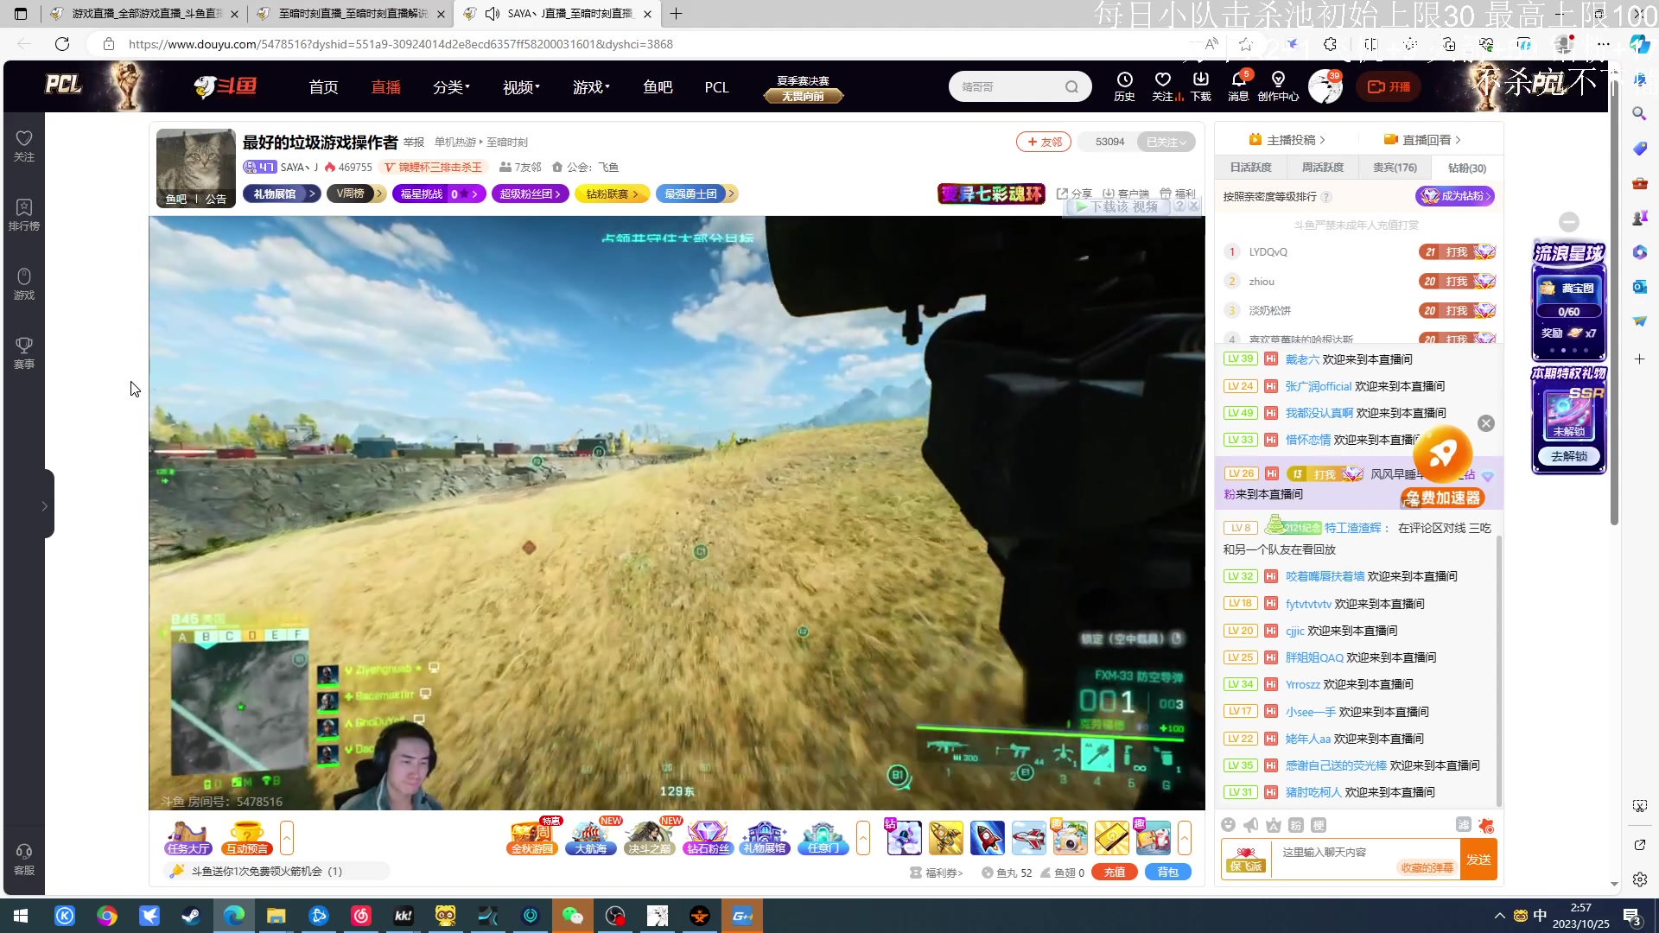Open 赛事 tournaments in left sidebar

24,353
